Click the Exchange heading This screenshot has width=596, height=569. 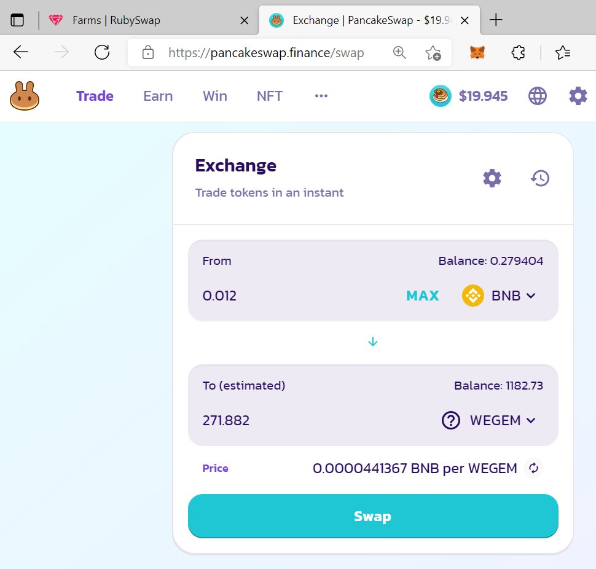236,165
